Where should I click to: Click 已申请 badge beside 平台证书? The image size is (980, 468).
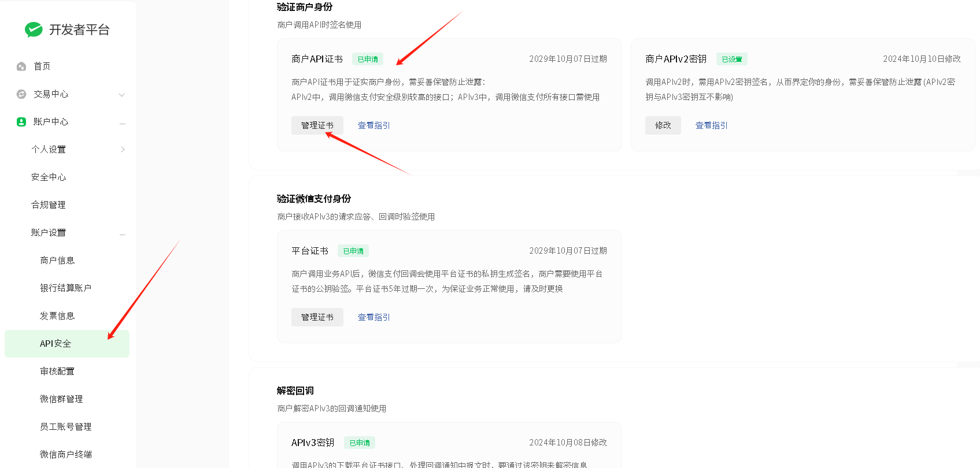(353, 251)
